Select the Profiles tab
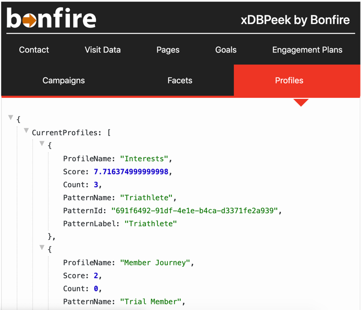The width and height of the screenshot is (361, 310). (297, 80)
